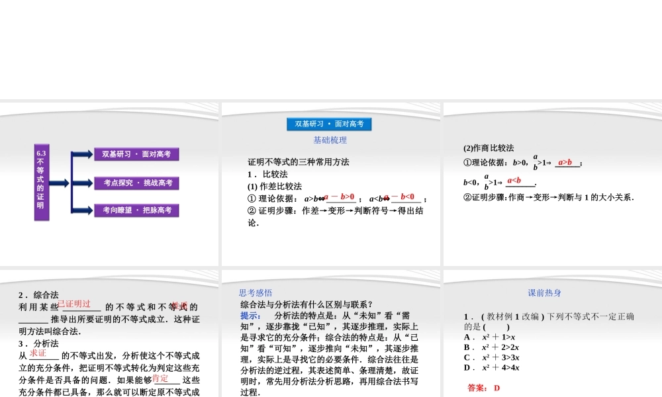Viewport: 662px width, 397px height.
Task: Click the arrow pointing to 双基研习 box
Action: (82, 154)
